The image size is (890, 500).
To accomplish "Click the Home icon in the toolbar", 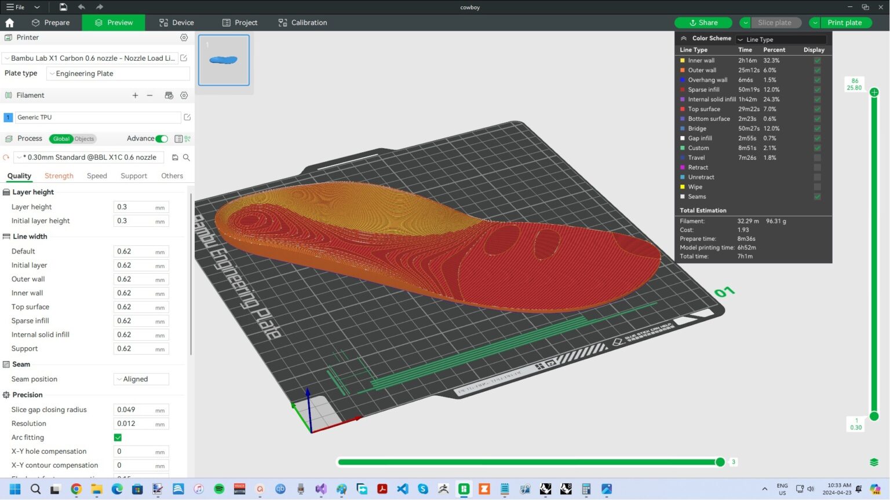I will pos(9,22).
